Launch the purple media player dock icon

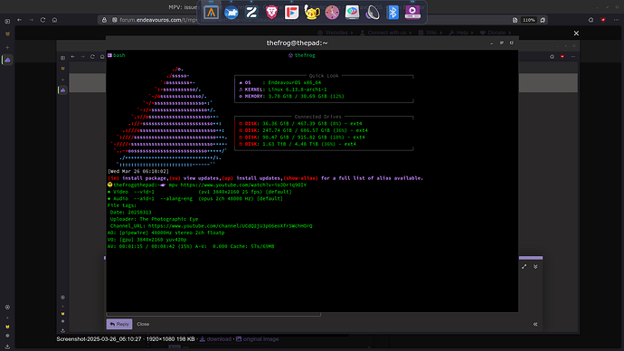[x=412, y=13]
